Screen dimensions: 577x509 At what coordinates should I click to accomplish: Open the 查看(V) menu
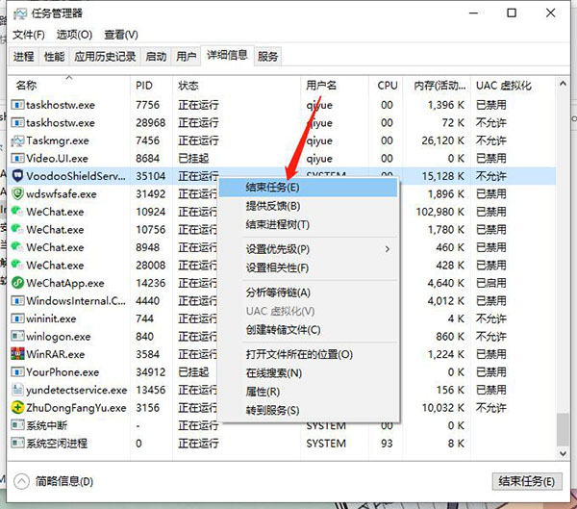pos(121,35)
